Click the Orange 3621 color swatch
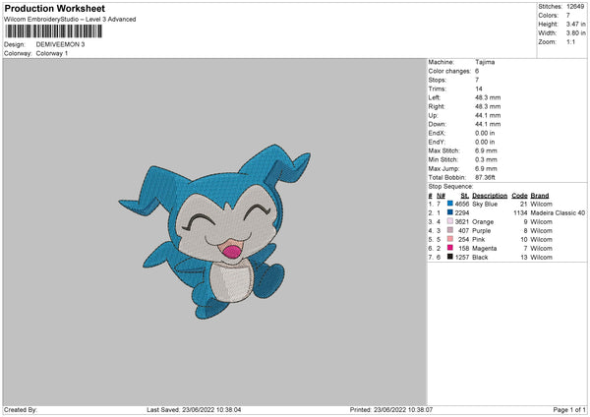The image size is (590, 417). (449, 221)
